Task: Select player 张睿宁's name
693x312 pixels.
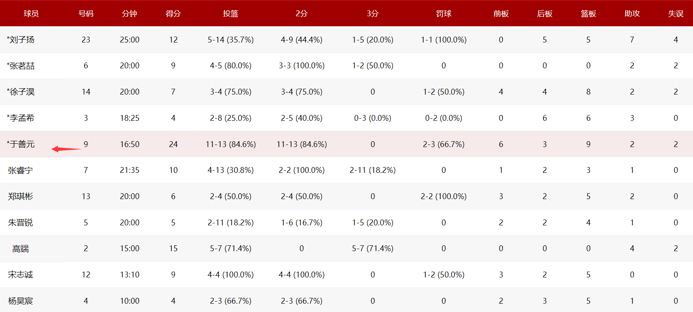Action: coord(20,170)
